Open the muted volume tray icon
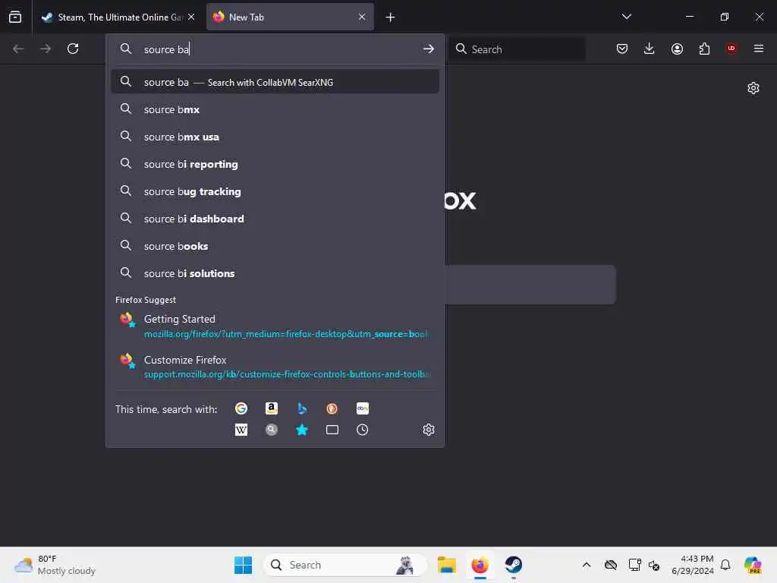This screenshot has width=777, height=583. click(x=654, y=565)
